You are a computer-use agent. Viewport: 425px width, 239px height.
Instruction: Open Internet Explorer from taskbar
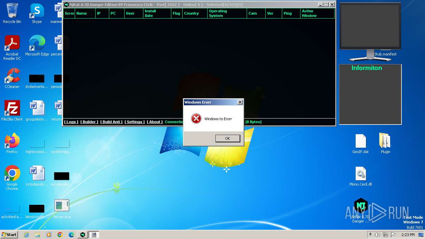[x=26, y=235]
